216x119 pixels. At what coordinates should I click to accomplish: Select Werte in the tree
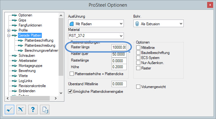point(23,76)
